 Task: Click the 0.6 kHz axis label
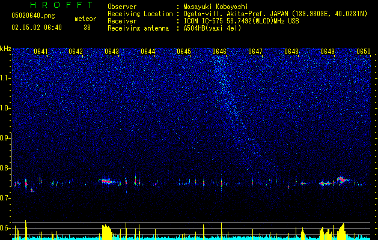5,228
